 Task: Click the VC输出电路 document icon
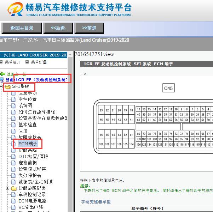(13, 207)
